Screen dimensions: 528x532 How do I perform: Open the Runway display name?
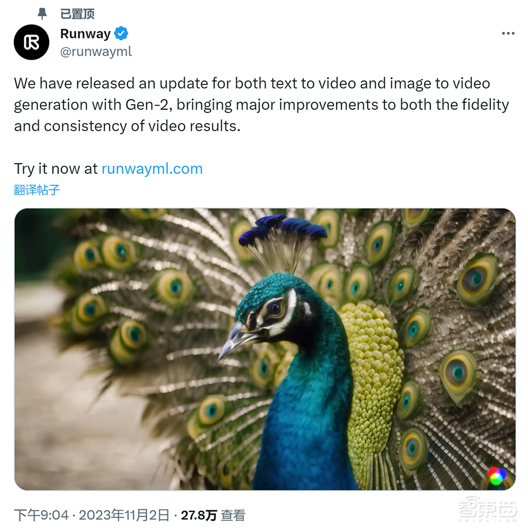click(x=86, y=34)
